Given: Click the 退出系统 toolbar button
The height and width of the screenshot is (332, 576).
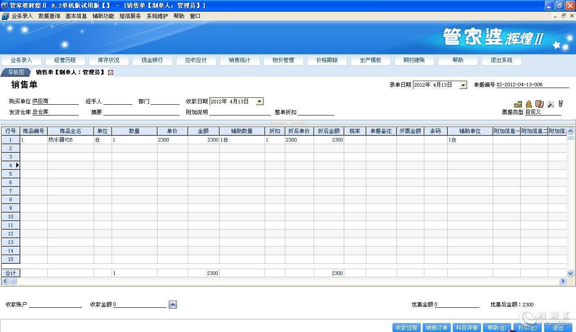Looking at the screenshot, I should (x=501, y=60).
